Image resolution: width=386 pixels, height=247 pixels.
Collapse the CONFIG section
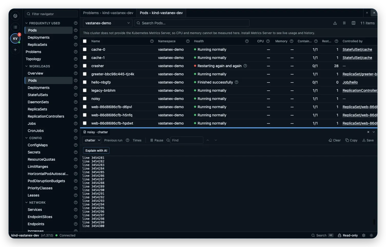click(x=26, y=138)
